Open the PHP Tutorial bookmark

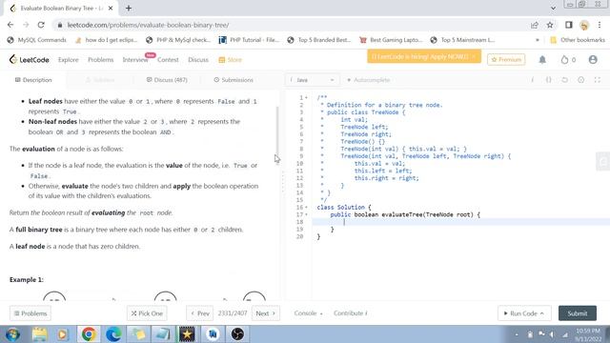point(249,40)
